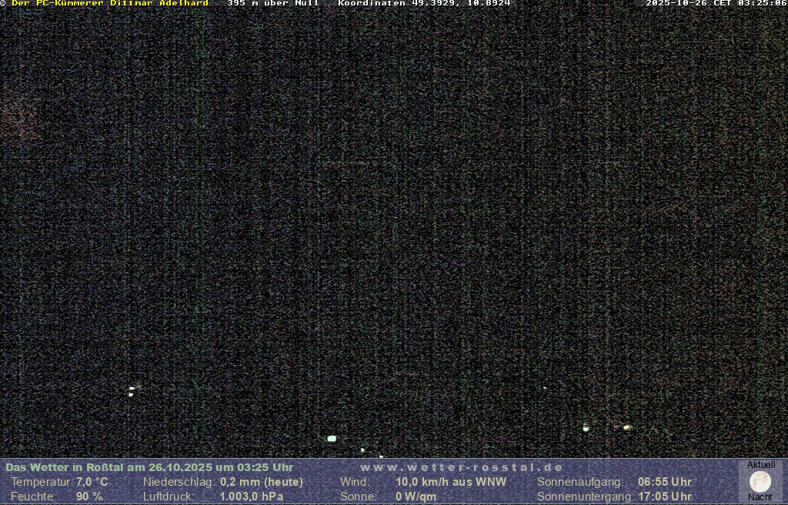The width and height of the screenshot is (788, 505).
Task: Click the timestamp 2025-10-26 CET 03:25:06
Action: (x=716, y=4)
